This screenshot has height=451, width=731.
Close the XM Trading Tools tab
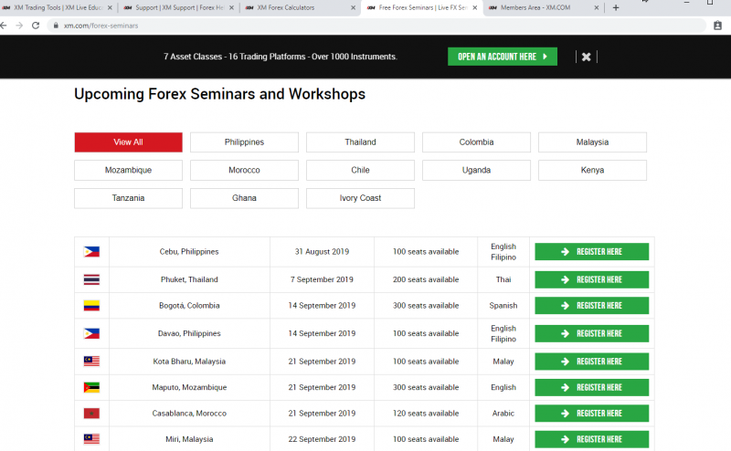point(110,7)
